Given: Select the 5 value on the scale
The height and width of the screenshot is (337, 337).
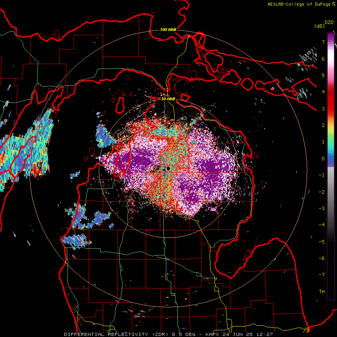Looking at the screenshot, I should click(x=323, y=75).
